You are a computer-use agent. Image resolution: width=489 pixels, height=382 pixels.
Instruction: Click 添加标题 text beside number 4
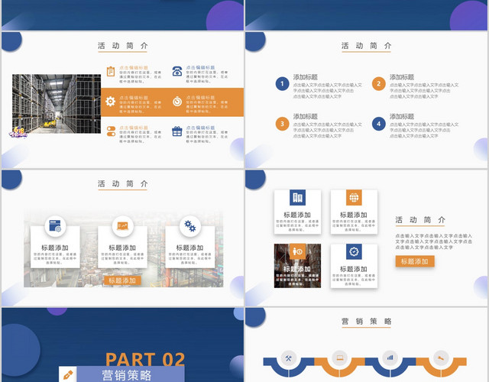pyautogui.click(x=402, y=117)
